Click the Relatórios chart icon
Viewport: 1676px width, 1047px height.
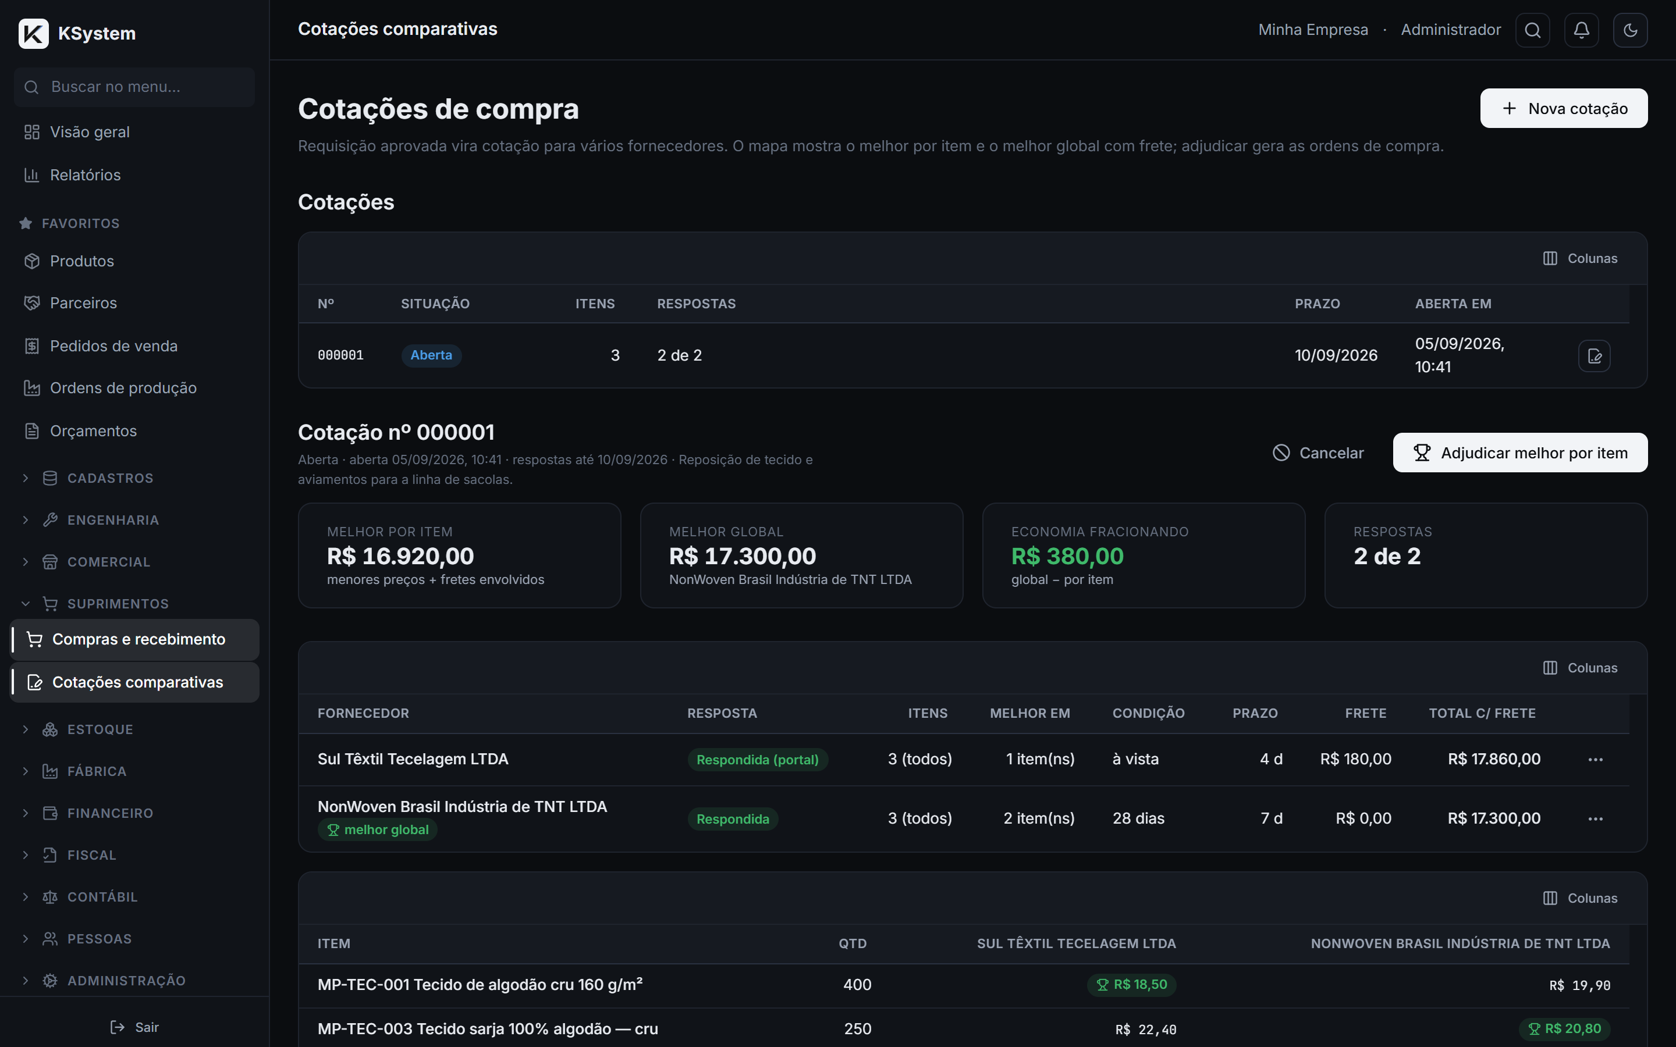click(x=32, y=175)
